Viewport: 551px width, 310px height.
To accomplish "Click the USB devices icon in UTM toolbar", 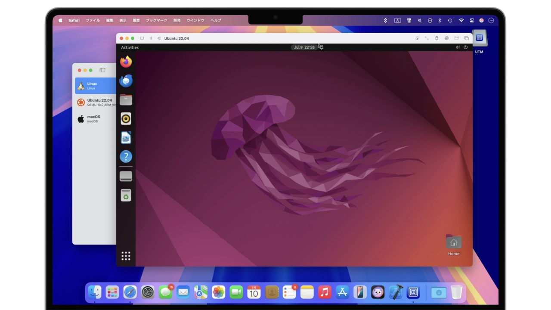I will click(x=437, y=38).
